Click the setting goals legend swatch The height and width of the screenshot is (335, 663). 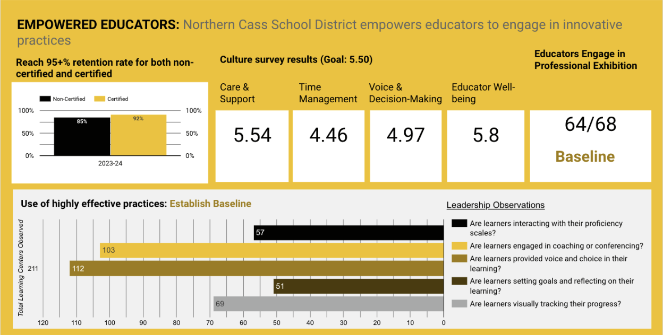tap(459, 281)
